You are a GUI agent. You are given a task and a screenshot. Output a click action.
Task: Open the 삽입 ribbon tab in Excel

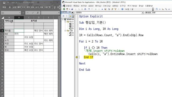click(x=15, y=7)
